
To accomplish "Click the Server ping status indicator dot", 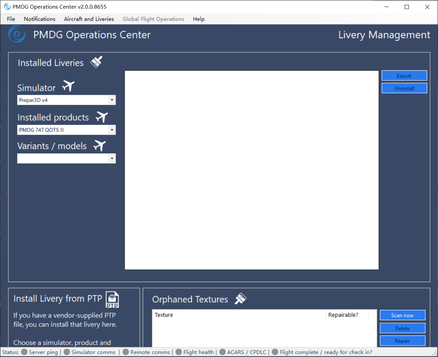I will (24, 352).
